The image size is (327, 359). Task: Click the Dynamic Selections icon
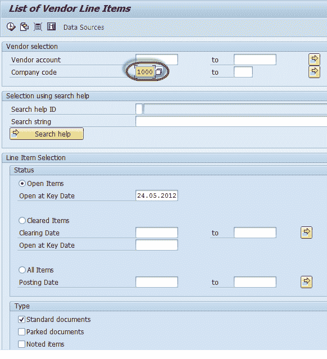pyautogui.click(x=38, y=27)
